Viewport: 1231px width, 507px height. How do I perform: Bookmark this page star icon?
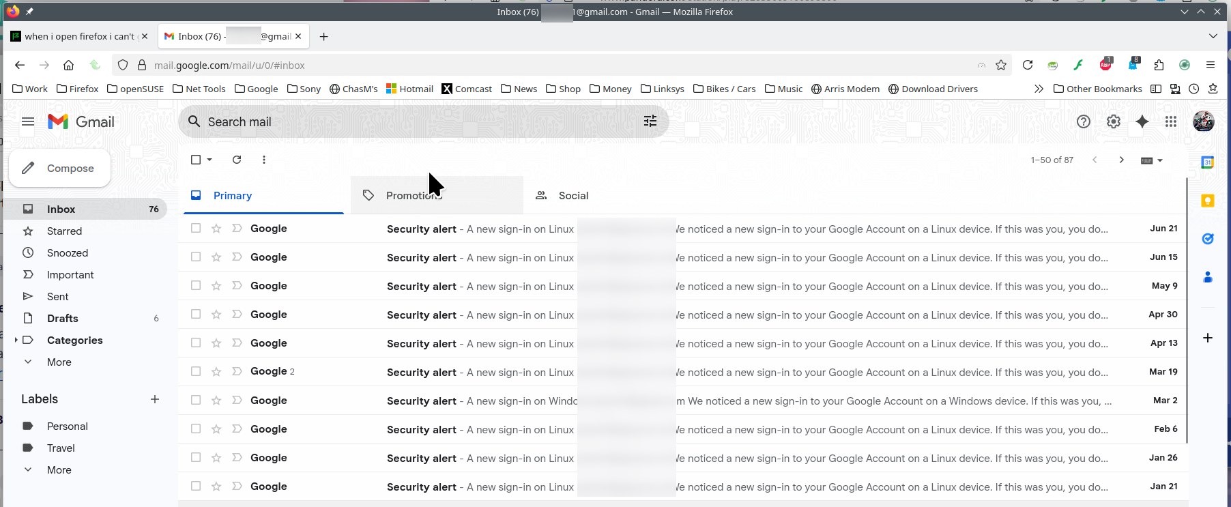coord(1001,65)
